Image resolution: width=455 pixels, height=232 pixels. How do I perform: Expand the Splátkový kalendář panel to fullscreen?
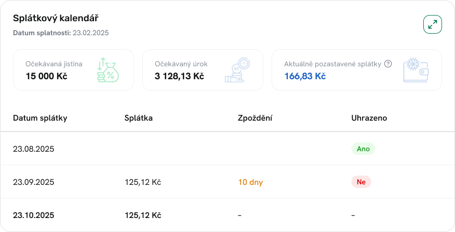[x=432, y=24]
